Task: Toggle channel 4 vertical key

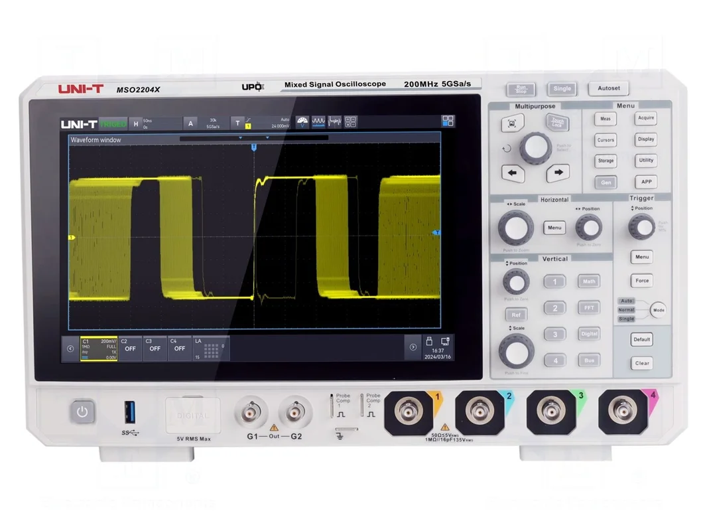Action: 555,360
